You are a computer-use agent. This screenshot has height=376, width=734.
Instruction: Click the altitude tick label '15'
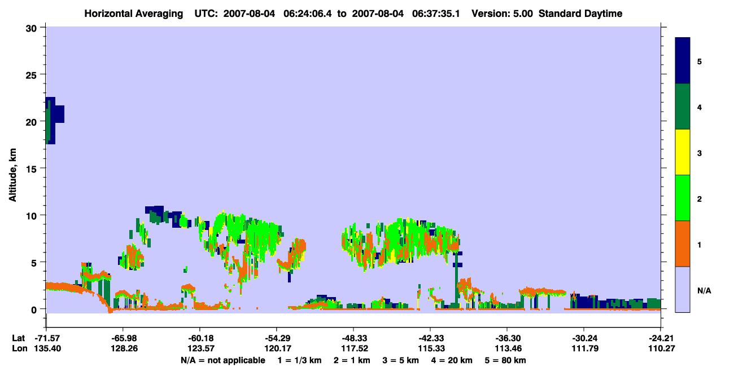tap(32, 169)
